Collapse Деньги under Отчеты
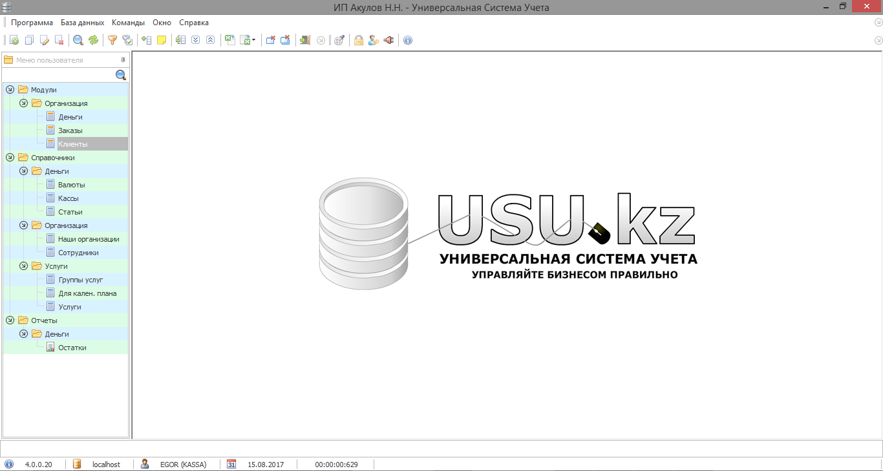This screenshot has width=883, height=471. [23, 334]
